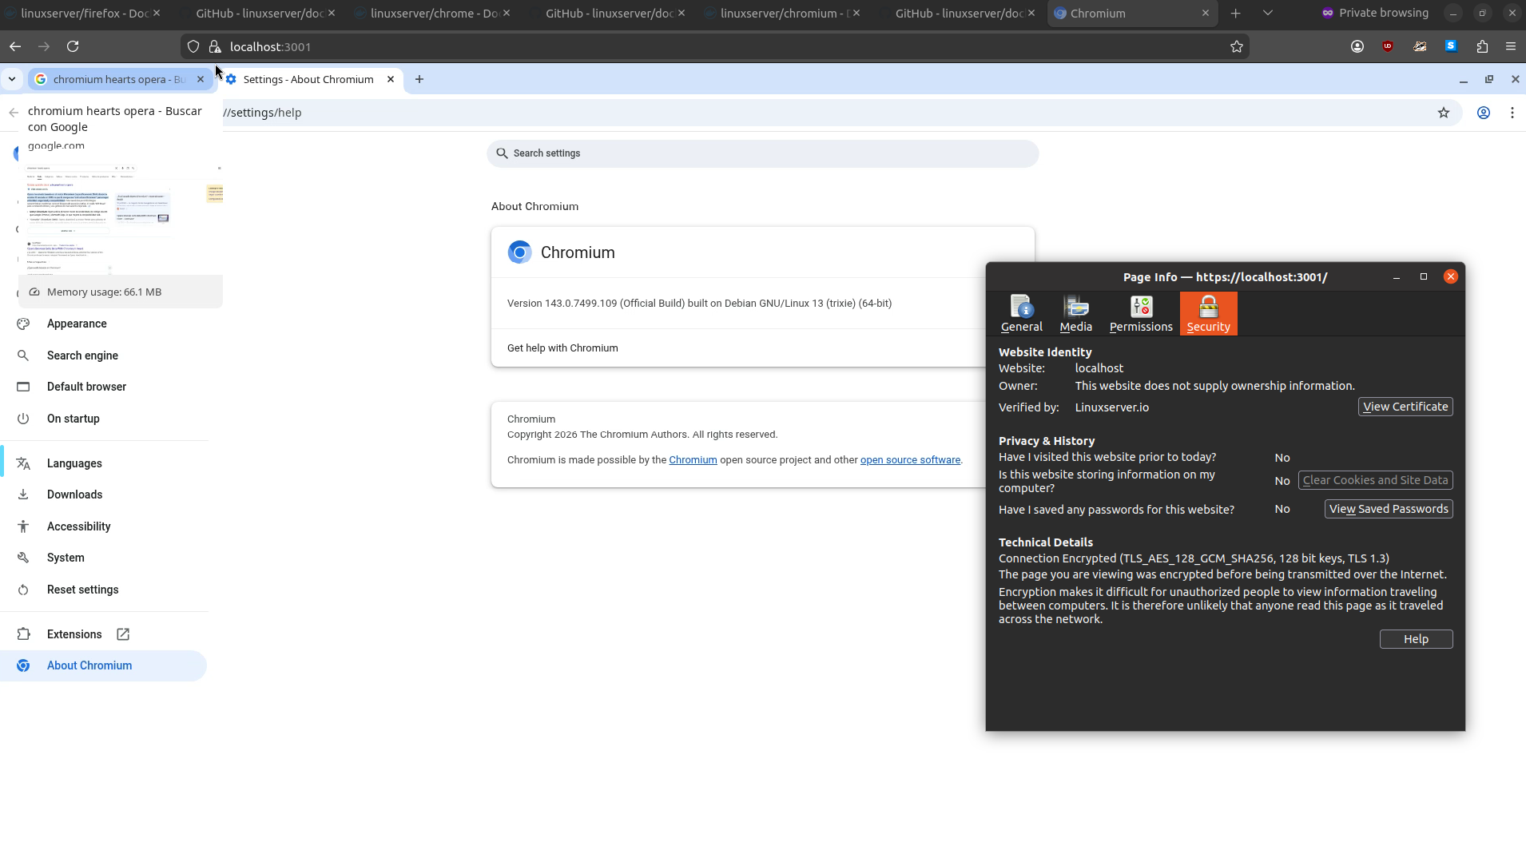Open the General panel in Page Info

point(1021,314)
